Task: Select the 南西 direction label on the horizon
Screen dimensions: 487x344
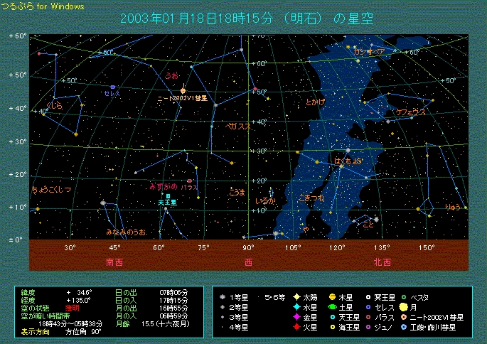Action: [115, 262]
